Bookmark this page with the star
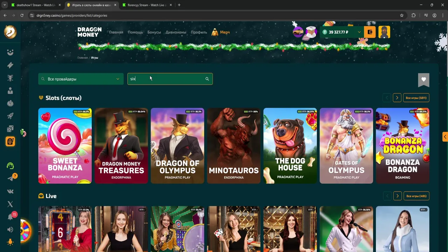This screenshot has height=252, width=448. pyautogui.click(x=402, y=15)
